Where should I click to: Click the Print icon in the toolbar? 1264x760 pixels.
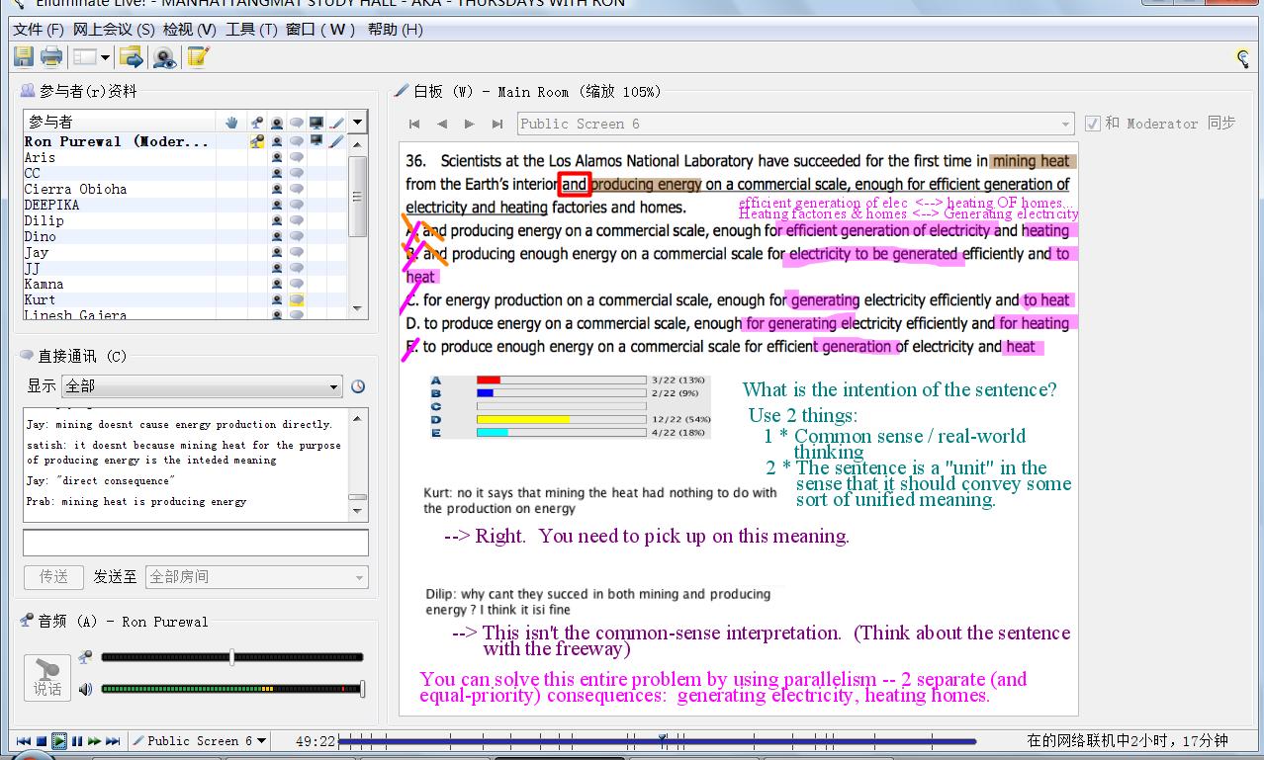coord(51,57)
